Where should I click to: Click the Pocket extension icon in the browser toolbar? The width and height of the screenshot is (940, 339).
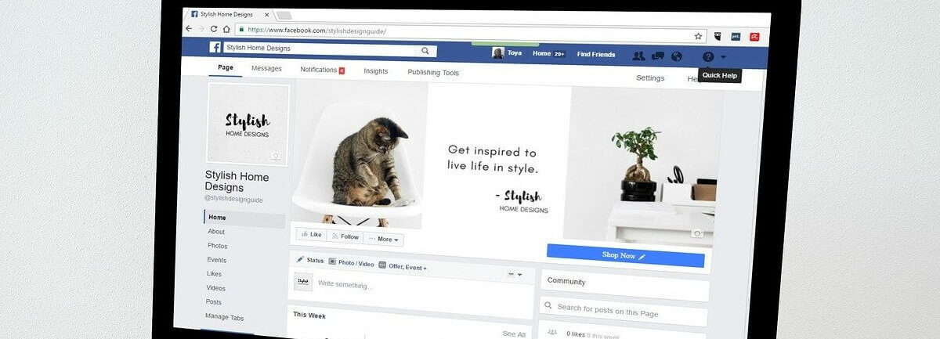718,36
